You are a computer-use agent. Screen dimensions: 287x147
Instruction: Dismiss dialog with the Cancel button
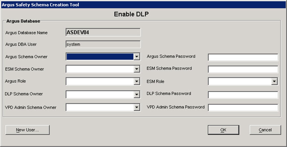pyautogui.click(x=265, y=130)
